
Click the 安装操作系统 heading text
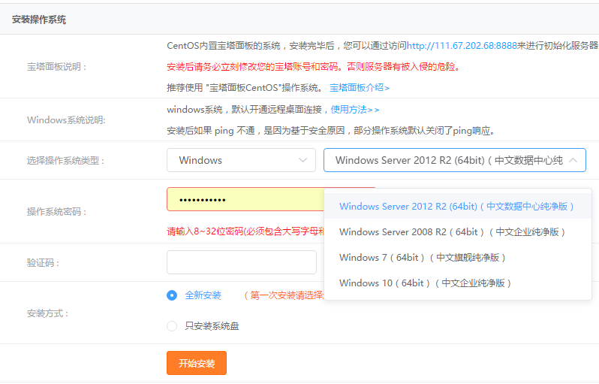click(x=39, y=20)
